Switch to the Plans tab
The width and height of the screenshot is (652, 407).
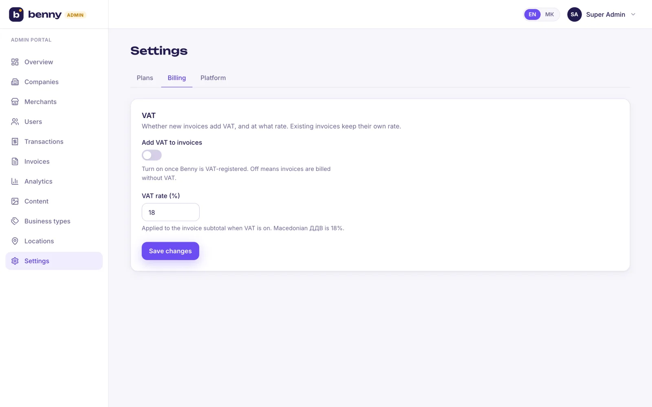click(x=145, y=78)
